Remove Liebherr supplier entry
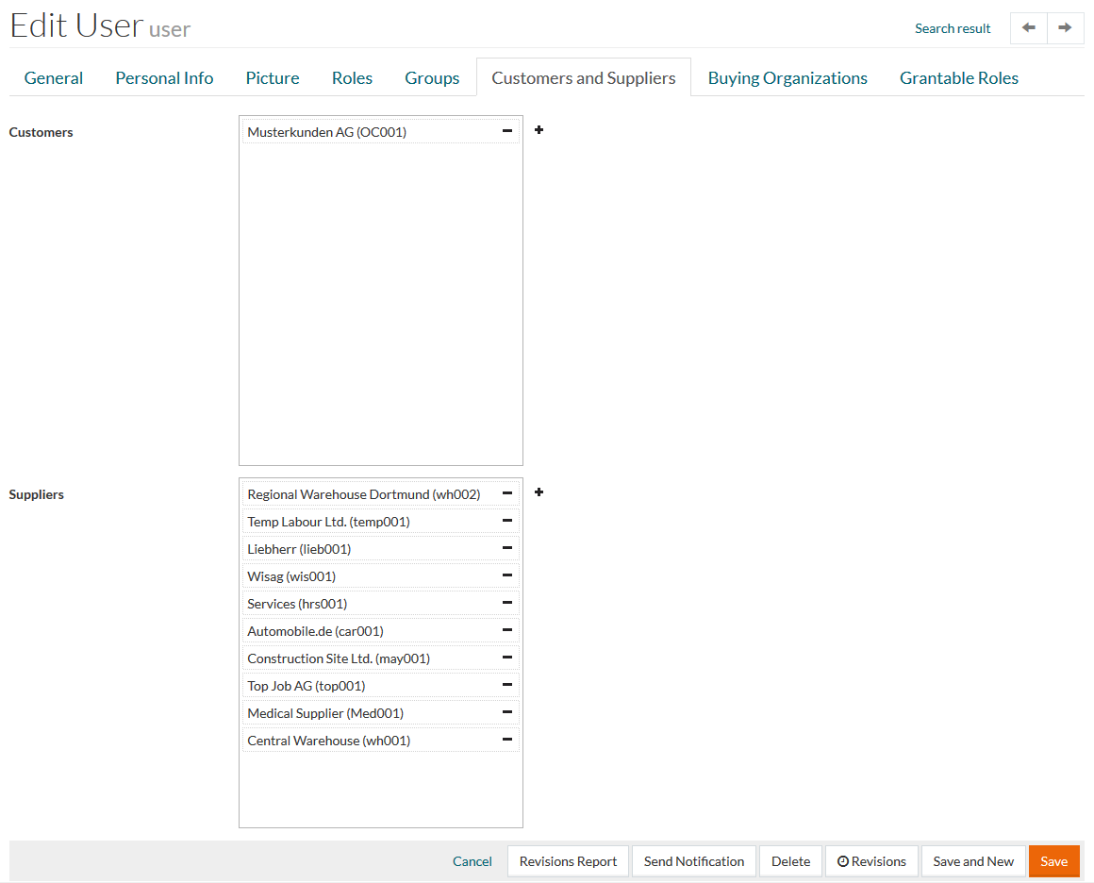This screenshot has width=1094, height=883. [x=506, y=548]
